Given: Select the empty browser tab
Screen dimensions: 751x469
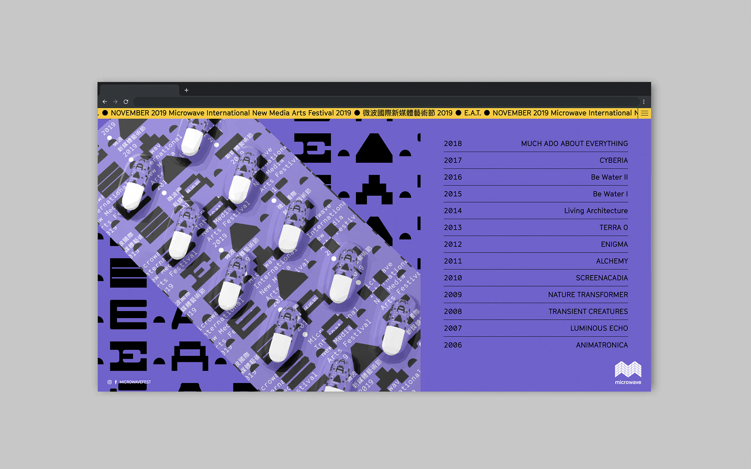Looking at the screenshot, I should coord(140,90).
